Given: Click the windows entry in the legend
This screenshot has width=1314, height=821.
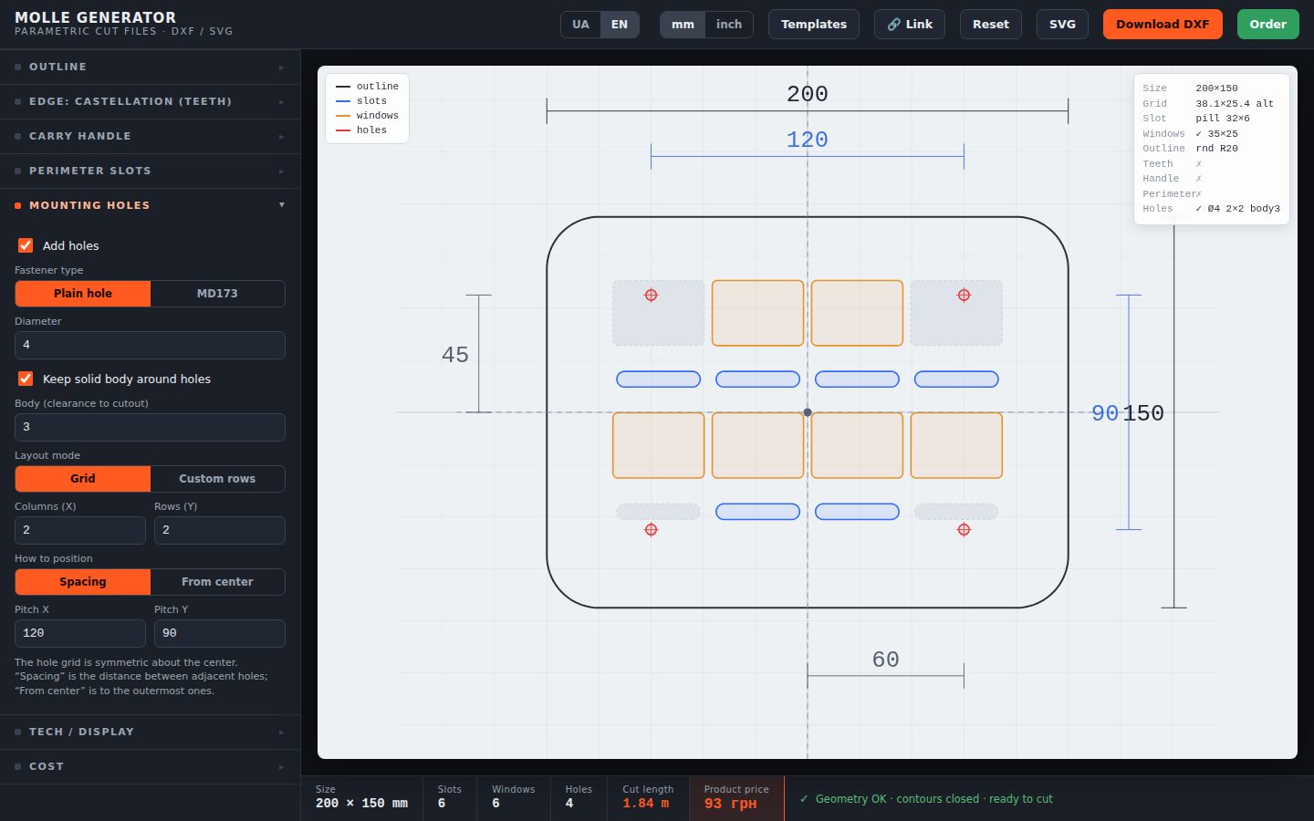Looking at the screenshot, I should pos(368,116).
